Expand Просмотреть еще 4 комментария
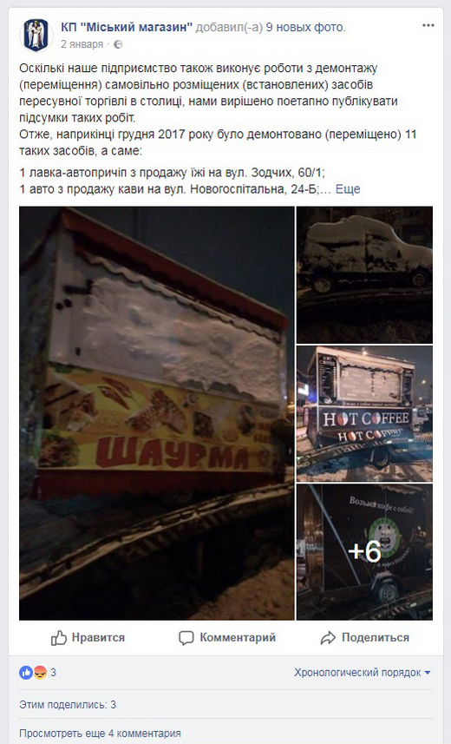This screenshot has width=451, height=744. 100,733
